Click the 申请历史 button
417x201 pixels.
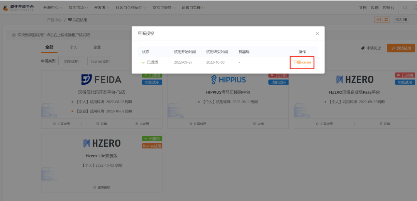click(371, 48)
